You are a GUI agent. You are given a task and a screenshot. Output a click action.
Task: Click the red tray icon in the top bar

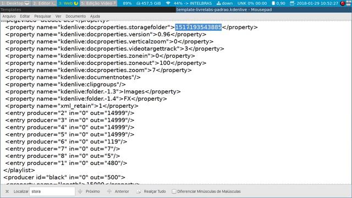343,3
